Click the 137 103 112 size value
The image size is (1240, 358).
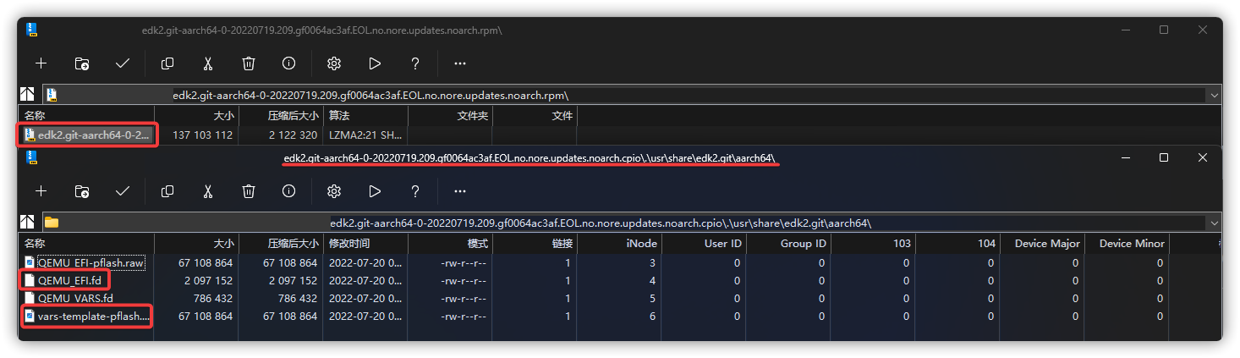pos(202,135)
